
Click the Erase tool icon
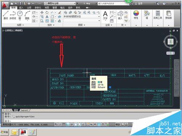coord(60,12)
